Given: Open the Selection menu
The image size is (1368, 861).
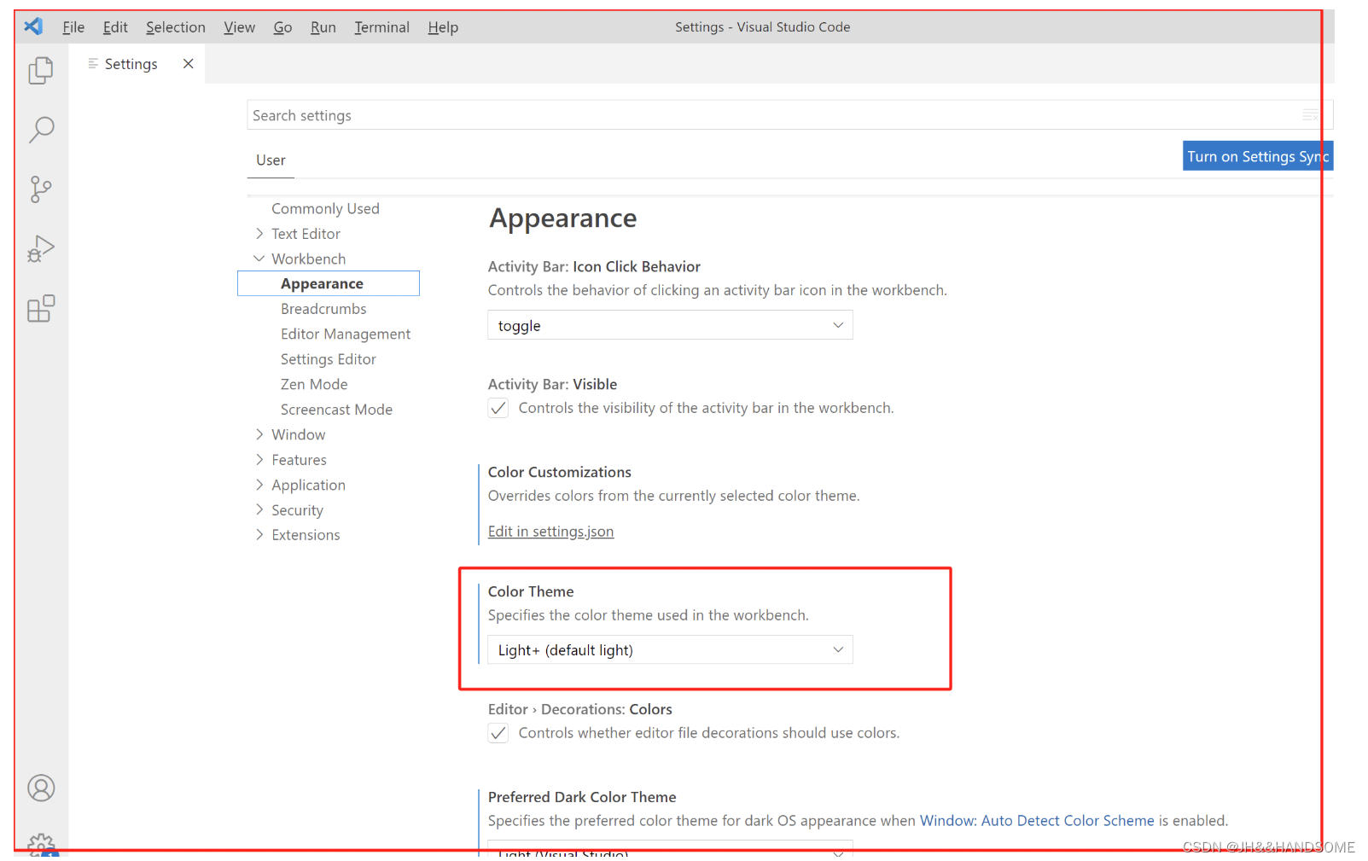Looking at the screenshot, I should tap(176, 27).
